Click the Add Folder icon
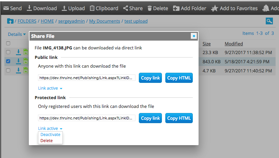279x158 pixels. [176, 8]
